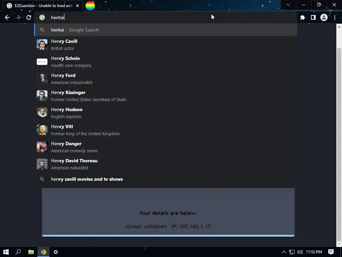
Task: Click the 'Health care company' description text
Action: pos(71,65)
